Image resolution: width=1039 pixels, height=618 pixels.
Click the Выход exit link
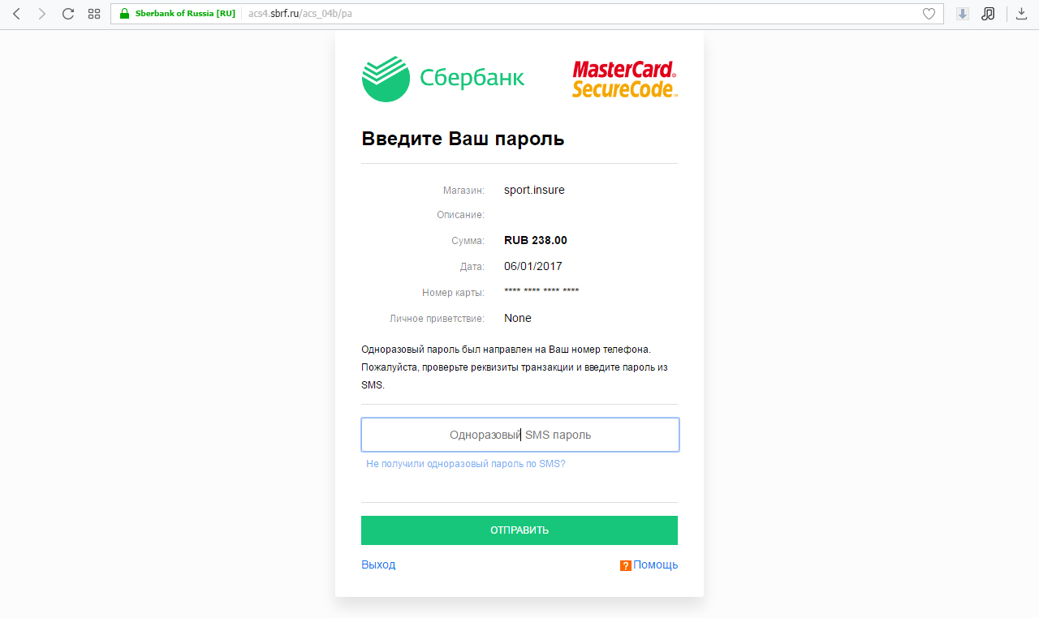pyautogui.click(x=378, y=564)
